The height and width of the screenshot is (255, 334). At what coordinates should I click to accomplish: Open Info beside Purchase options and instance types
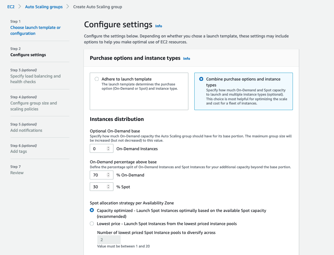pyautogui.click(x=186, y=58)
